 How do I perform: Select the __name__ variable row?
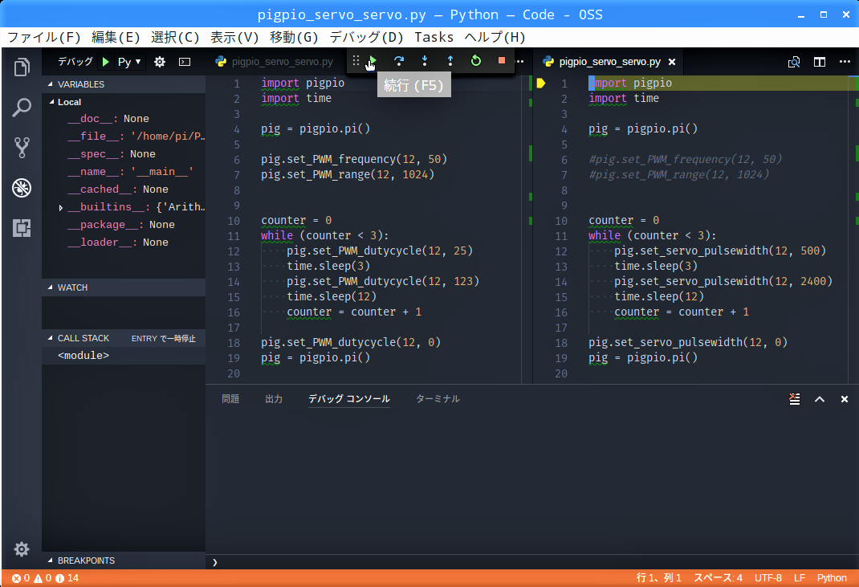pos(124,172)
